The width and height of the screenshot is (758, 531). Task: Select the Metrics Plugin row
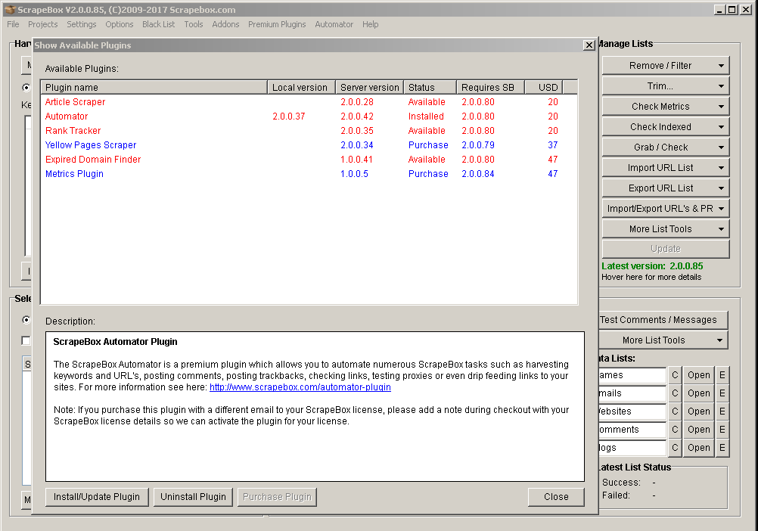pos(309,174)
